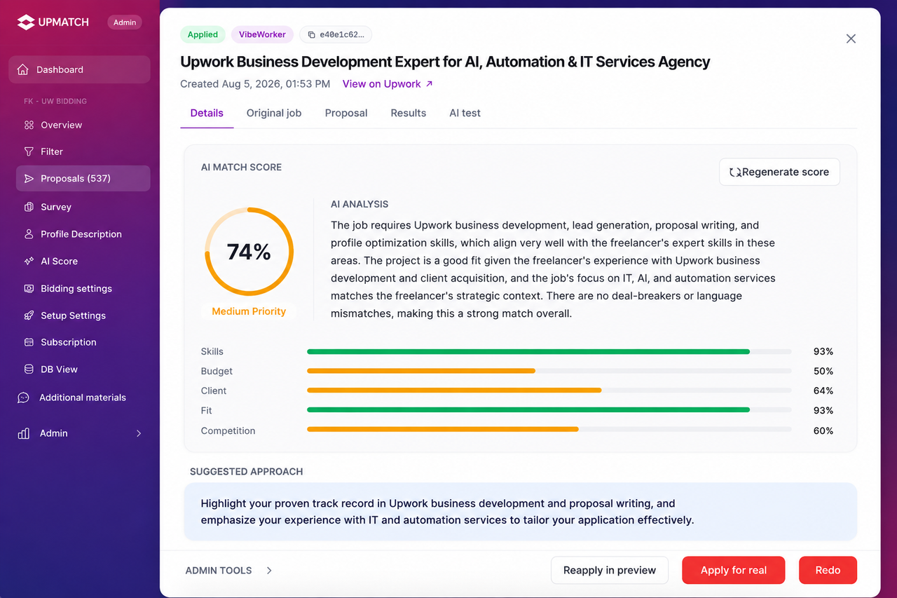Click the Budget 50% value

click(823, 371)
